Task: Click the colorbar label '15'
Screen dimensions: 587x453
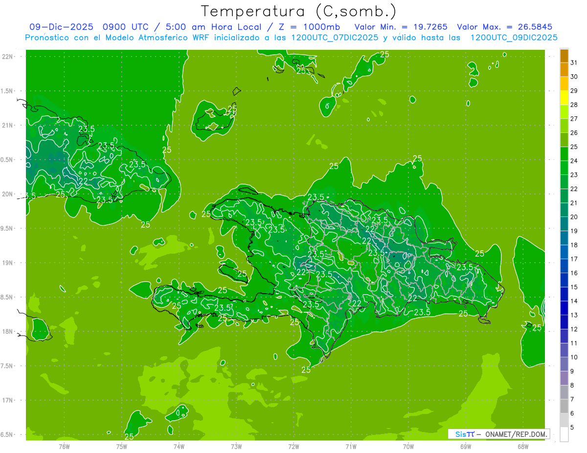Action: coord(574,287)
